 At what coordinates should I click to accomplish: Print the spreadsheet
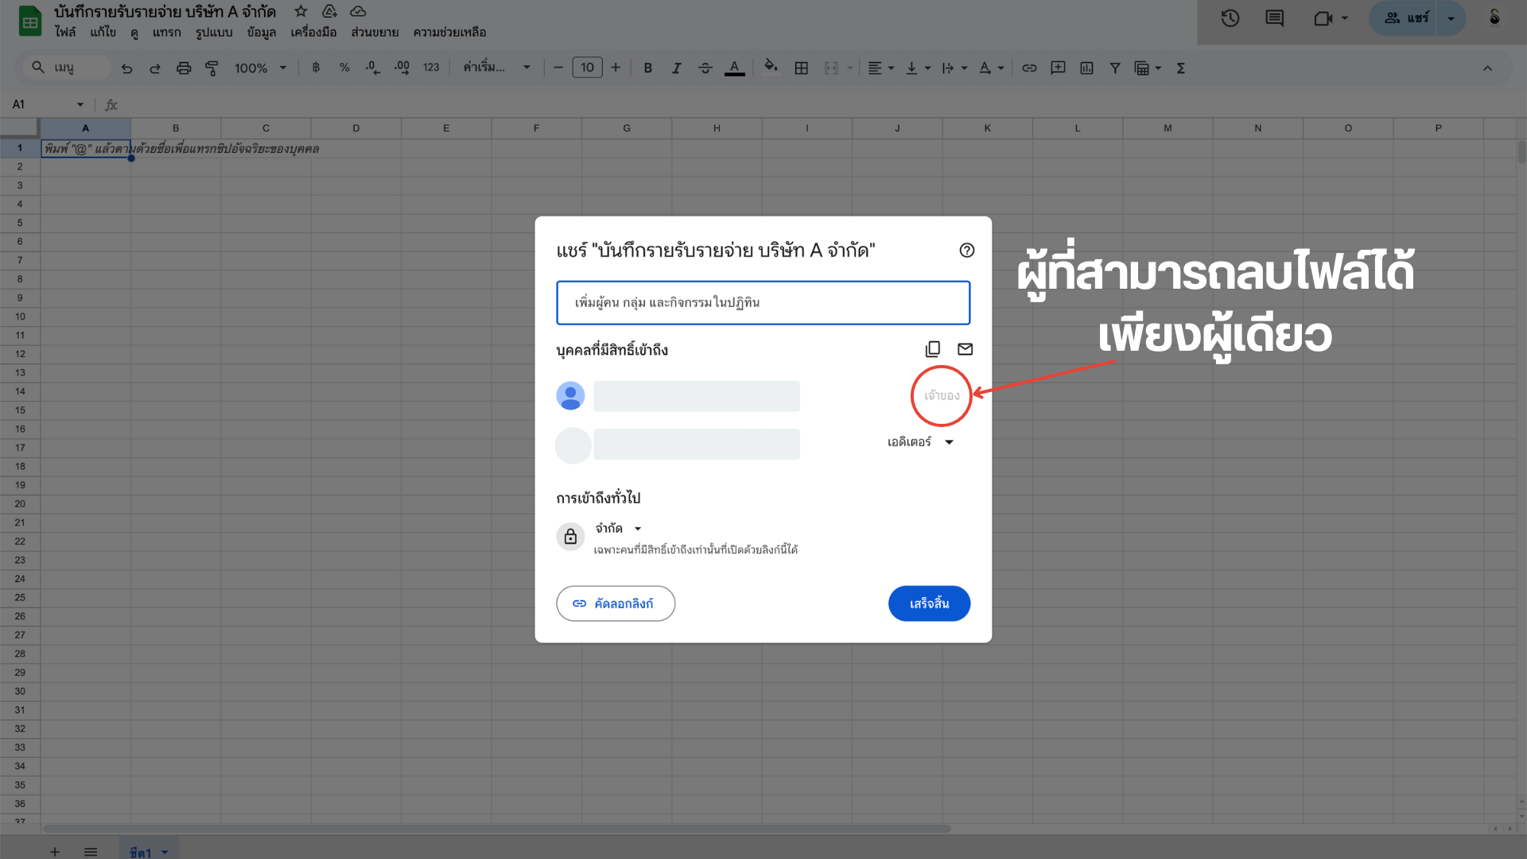(x=184, y=68)
